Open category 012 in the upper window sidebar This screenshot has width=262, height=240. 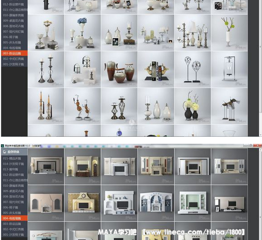(14, 4)
